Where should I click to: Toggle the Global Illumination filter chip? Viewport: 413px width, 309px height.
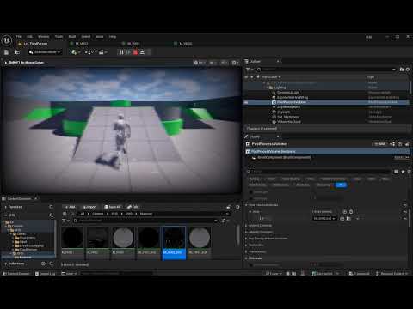tap(333, 179)
